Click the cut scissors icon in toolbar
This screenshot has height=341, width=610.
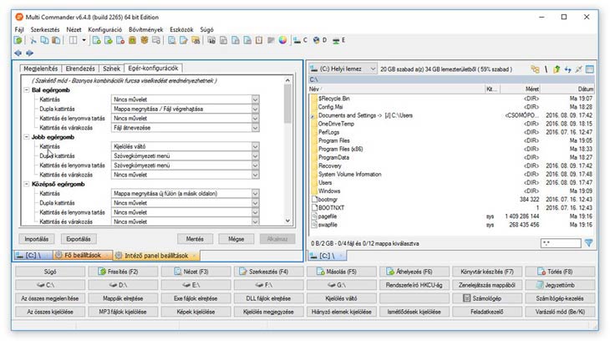pos(33,39)
